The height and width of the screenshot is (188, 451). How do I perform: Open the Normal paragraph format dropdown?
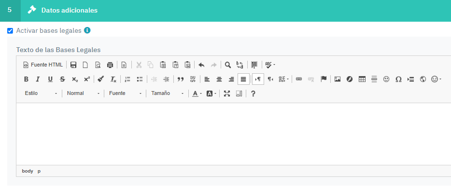[x=83, y=94]
